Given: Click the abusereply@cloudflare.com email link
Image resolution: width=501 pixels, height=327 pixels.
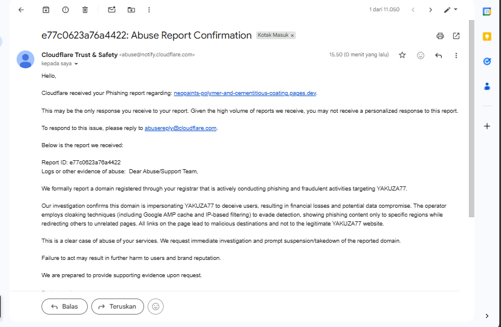Looking at the screenshot, I should click(x=181, y=128).
